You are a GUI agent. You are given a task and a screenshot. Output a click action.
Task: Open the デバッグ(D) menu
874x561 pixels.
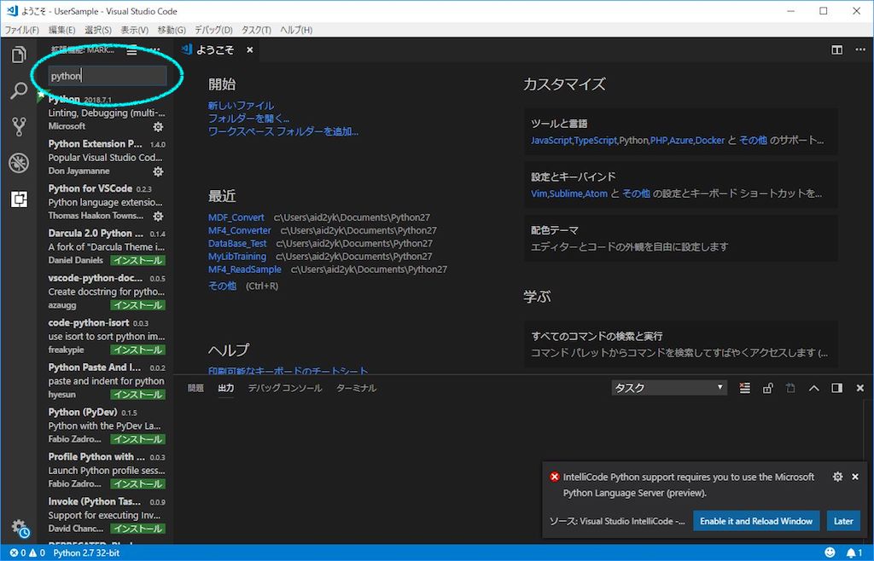[x=213, y=30]
